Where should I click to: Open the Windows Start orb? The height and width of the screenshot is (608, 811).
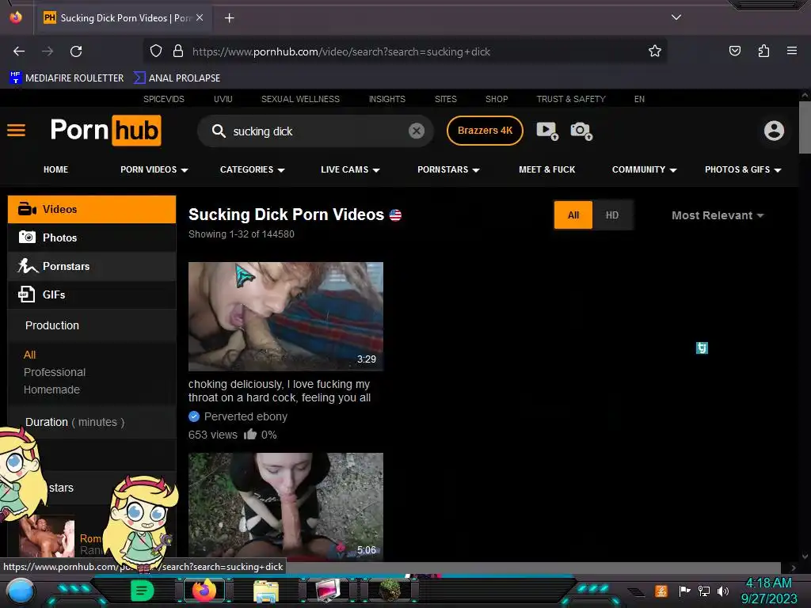click(x=21, y=591)
